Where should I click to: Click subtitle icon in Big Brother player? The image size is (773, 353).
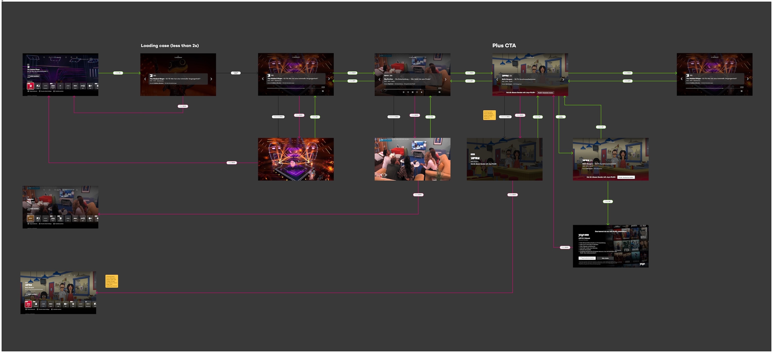pyautogui.click(x=439, y=92)
